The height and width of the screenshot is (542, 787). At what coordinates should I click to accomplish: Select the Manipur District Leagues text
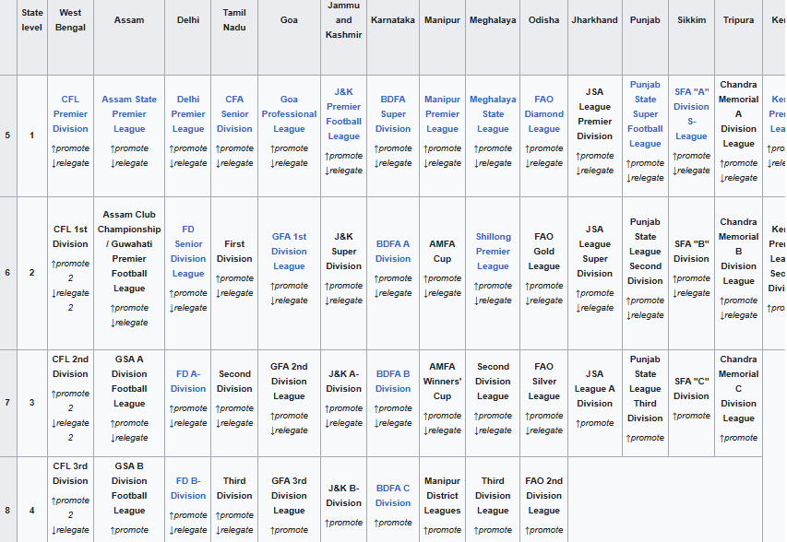(442, 495)
